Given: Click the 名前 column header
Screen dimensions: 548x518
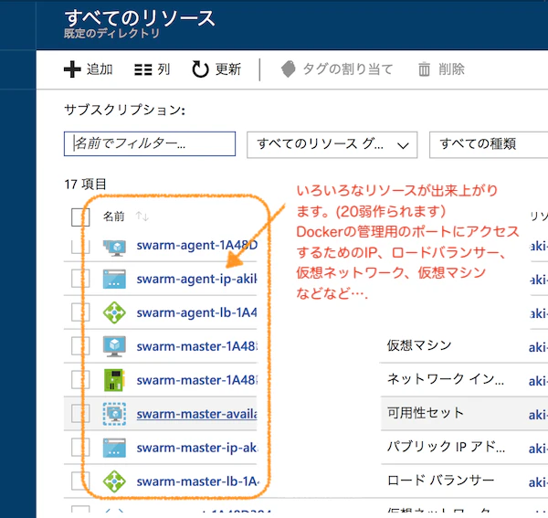Looking at the screenshot, I should coord(113,217).
